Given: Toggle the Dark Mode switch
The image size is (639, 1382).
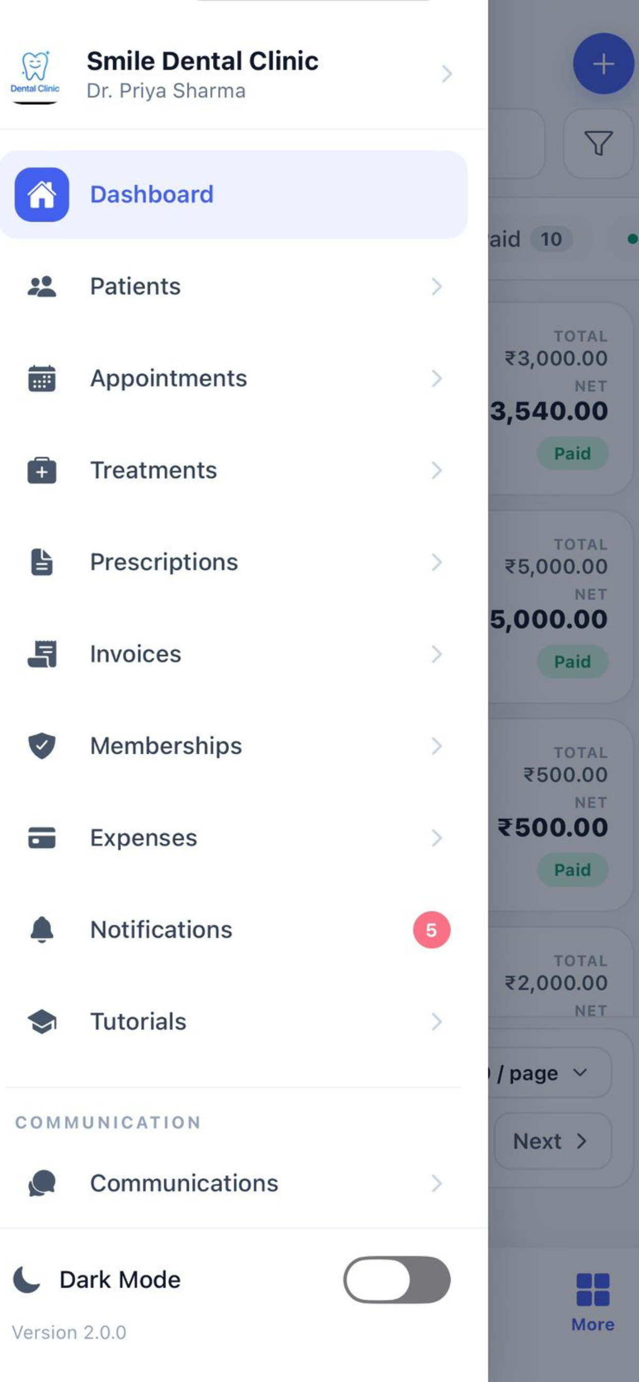Looking at the screenshot, I should [x=397, y=1280].
